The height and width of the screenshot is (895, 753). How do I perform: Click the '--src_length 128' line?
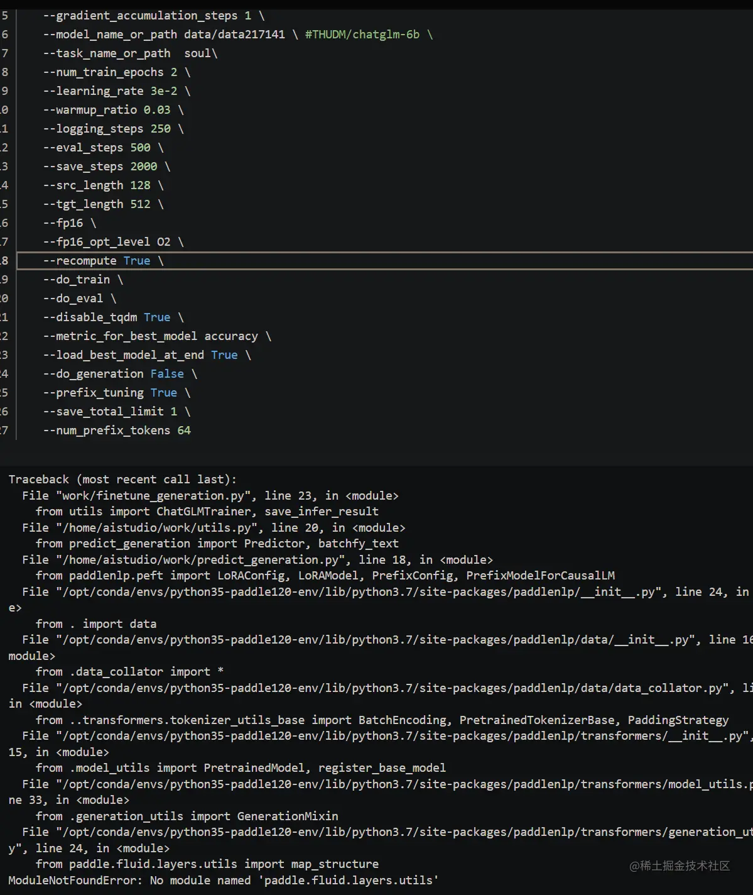pyautogui.click(x=103, y=185)
